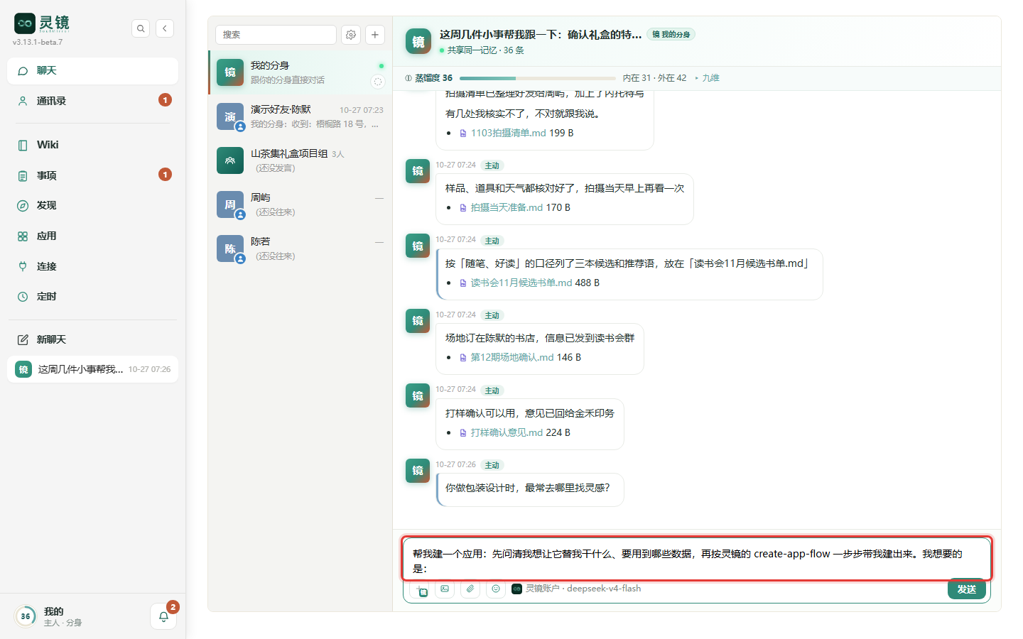The height and width of the screenshot is (639, 1023).
Task: Send the message with 发送 button
Action: pyautogui.click(x=966, y=589)
